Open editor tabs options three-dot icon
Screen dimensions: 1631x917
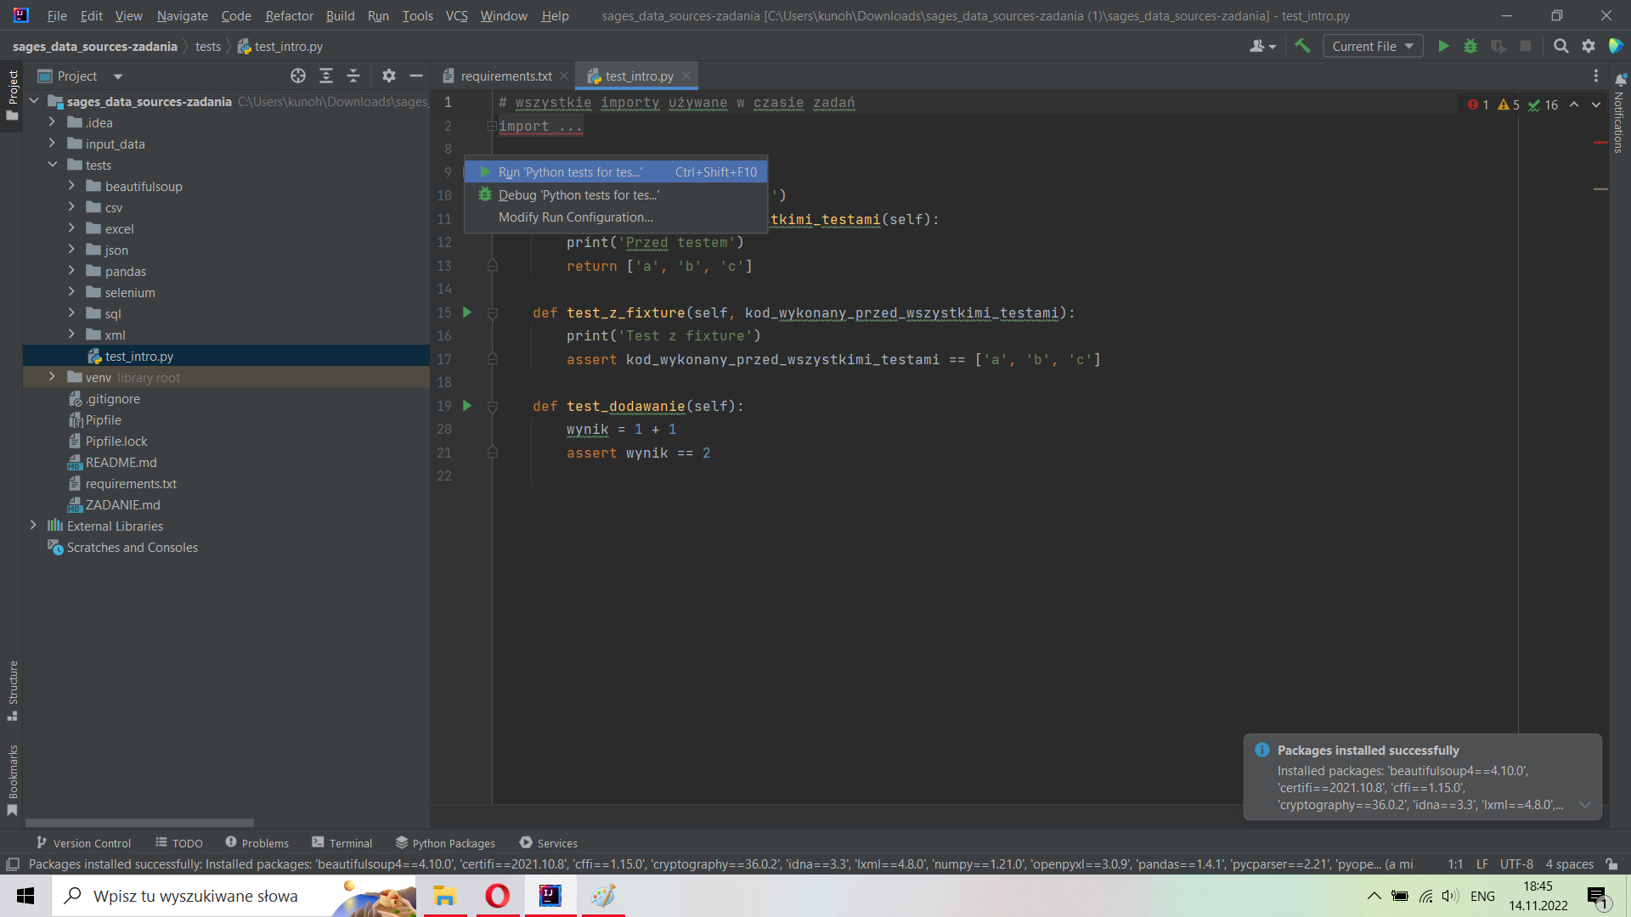tap(1596, 76)
